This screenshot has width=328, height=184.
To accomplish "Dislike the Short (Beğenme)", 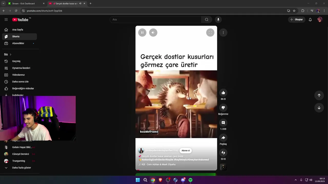I will (x=223, y=108).
